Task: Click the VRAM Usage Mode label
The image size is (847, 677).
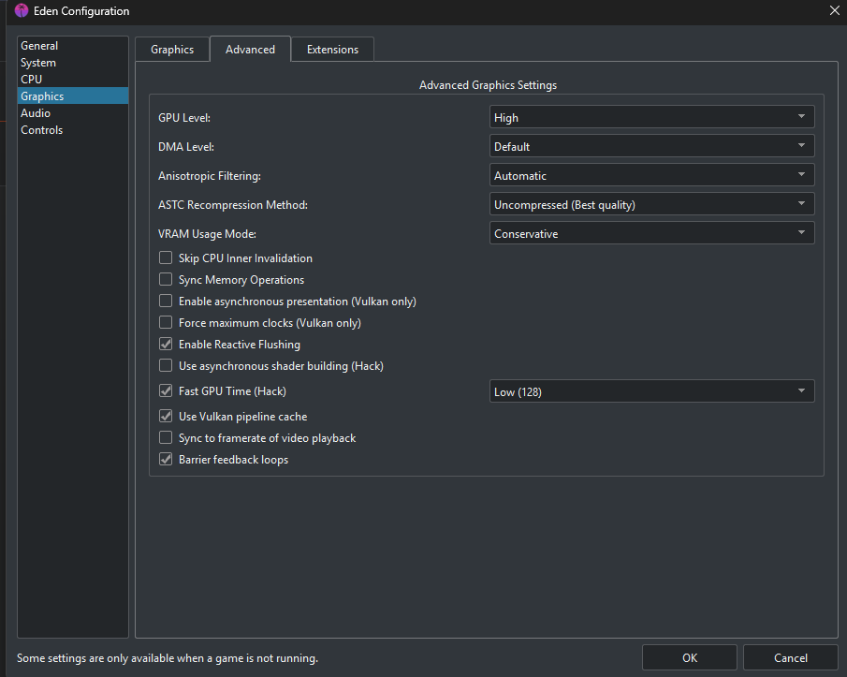Action: coord(207,234)
